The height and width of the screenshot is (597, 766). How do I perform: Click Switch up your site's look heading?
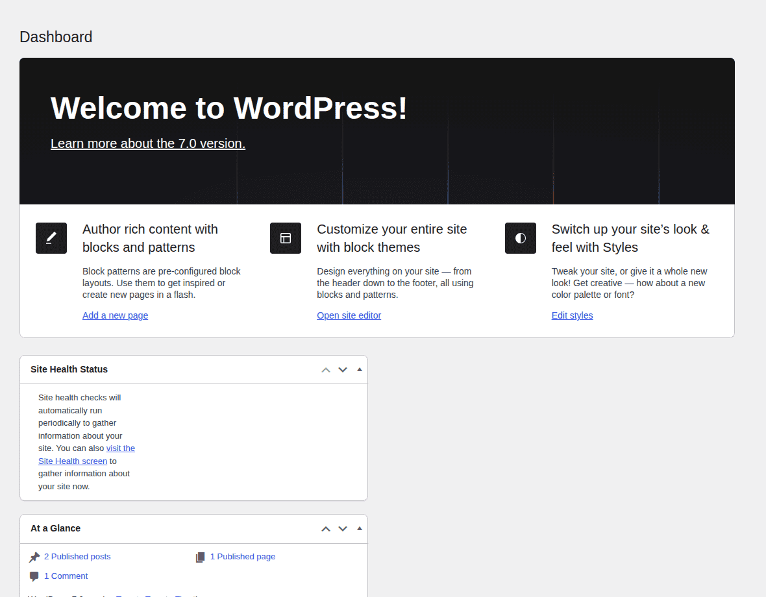tap(630, 238)
